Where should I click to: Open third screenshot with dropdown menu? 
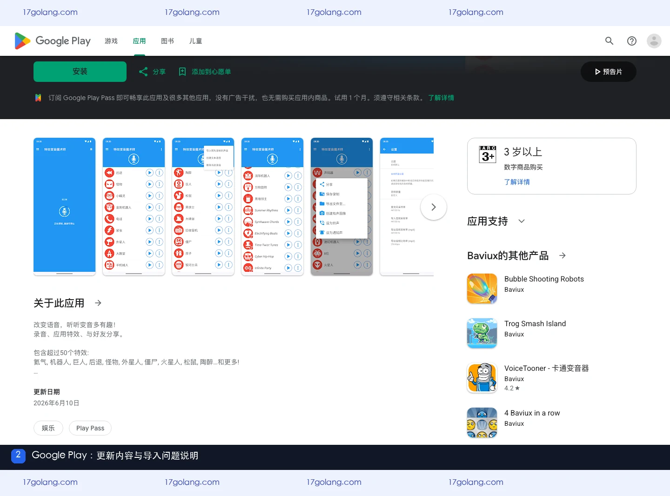coord(203,207)
